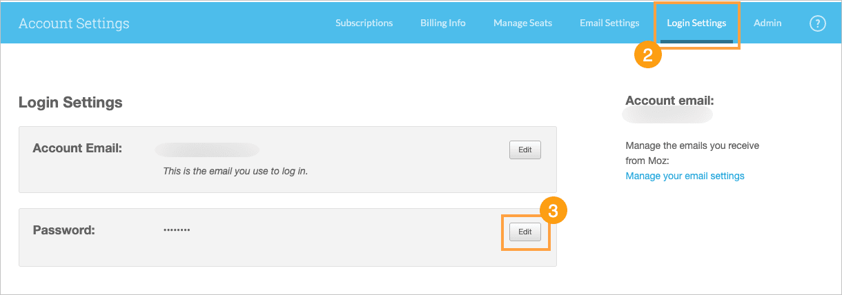Viewport: 842px width, 295px height.
Task: Click the orange step 2 badge
Action: point(648,56)
